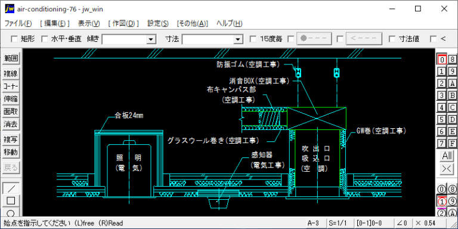Image resolution: width=458 pixels, height=229 pixels.
Task: Select circled layer group 1
Action: point(442,201)
